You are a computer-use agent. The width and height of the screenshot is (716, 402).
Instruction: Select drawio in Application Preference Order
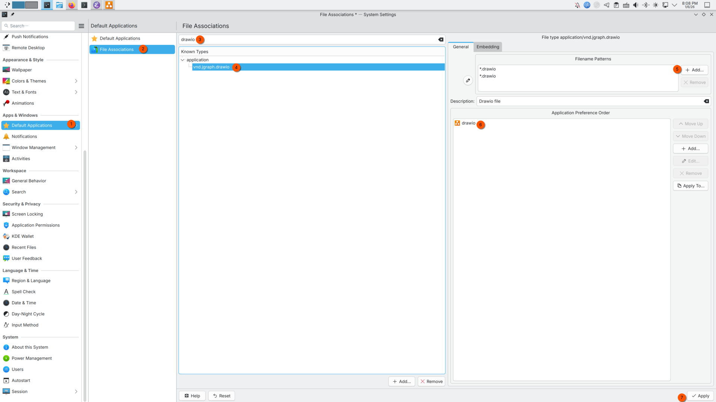click(465, 123)
